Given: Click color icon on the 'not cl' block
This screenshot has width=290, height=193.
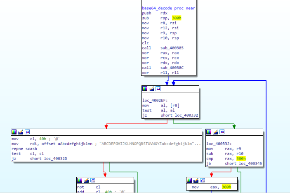Looking at the screenshot, I should [80, 180].
